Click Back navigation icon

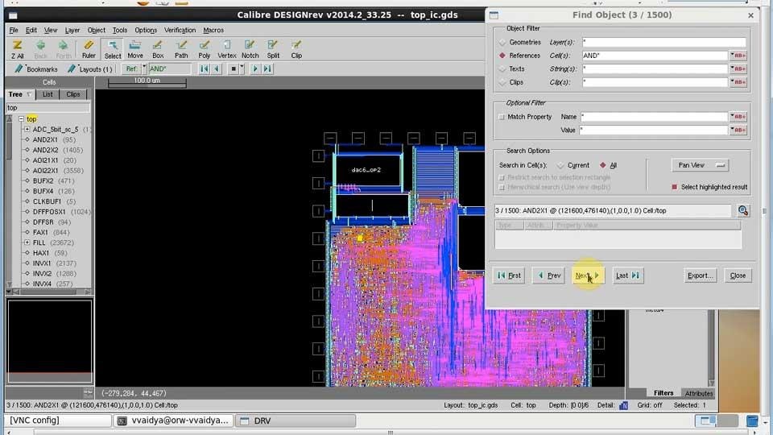40,49
